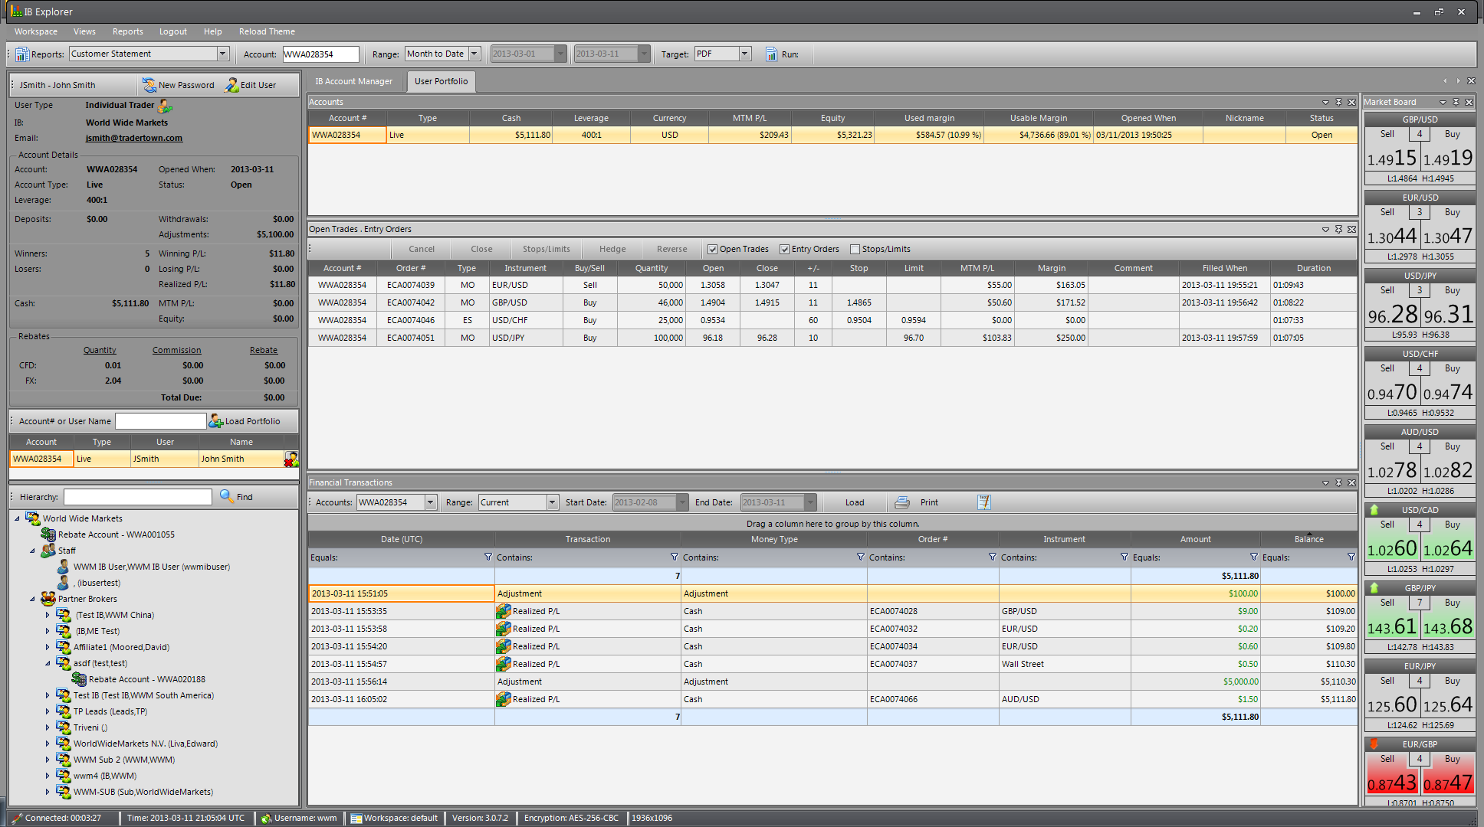
Task: Click the New Password key icon
Action: [149, 85]
